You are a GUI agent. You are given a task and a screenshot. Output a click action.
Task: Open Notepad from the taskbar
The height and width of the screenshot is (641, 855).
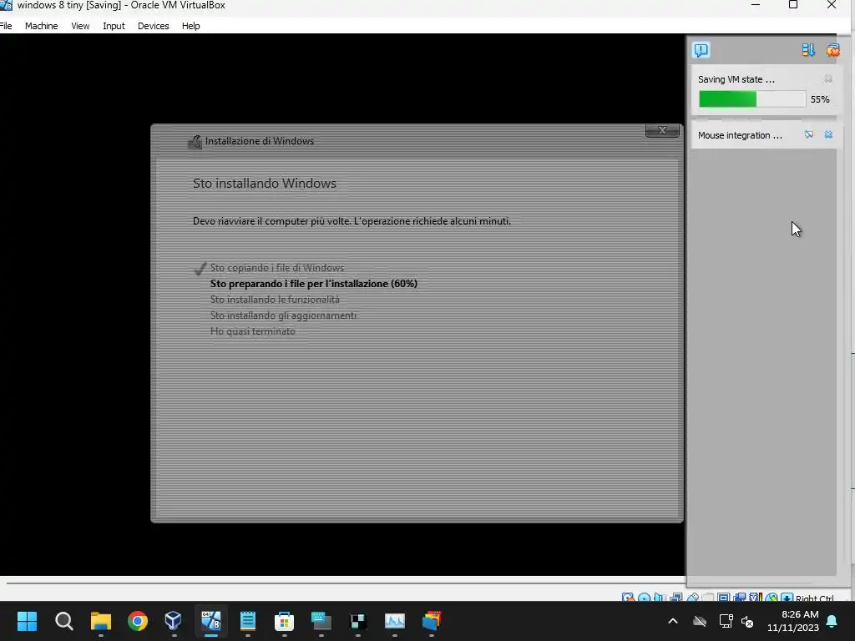point(247,621)
